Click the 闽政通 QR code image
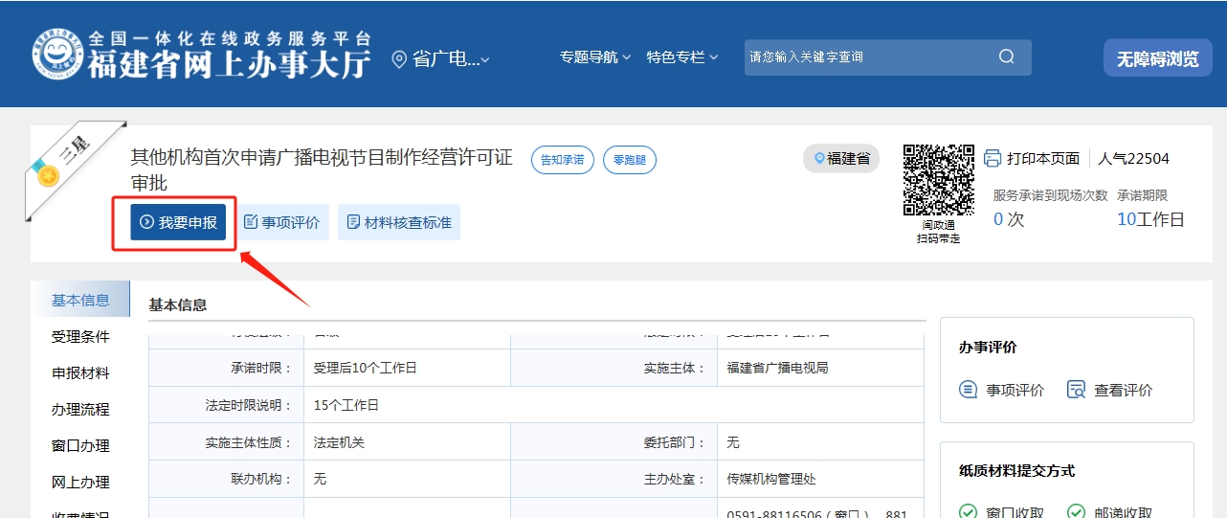 [x=938, y=181]
